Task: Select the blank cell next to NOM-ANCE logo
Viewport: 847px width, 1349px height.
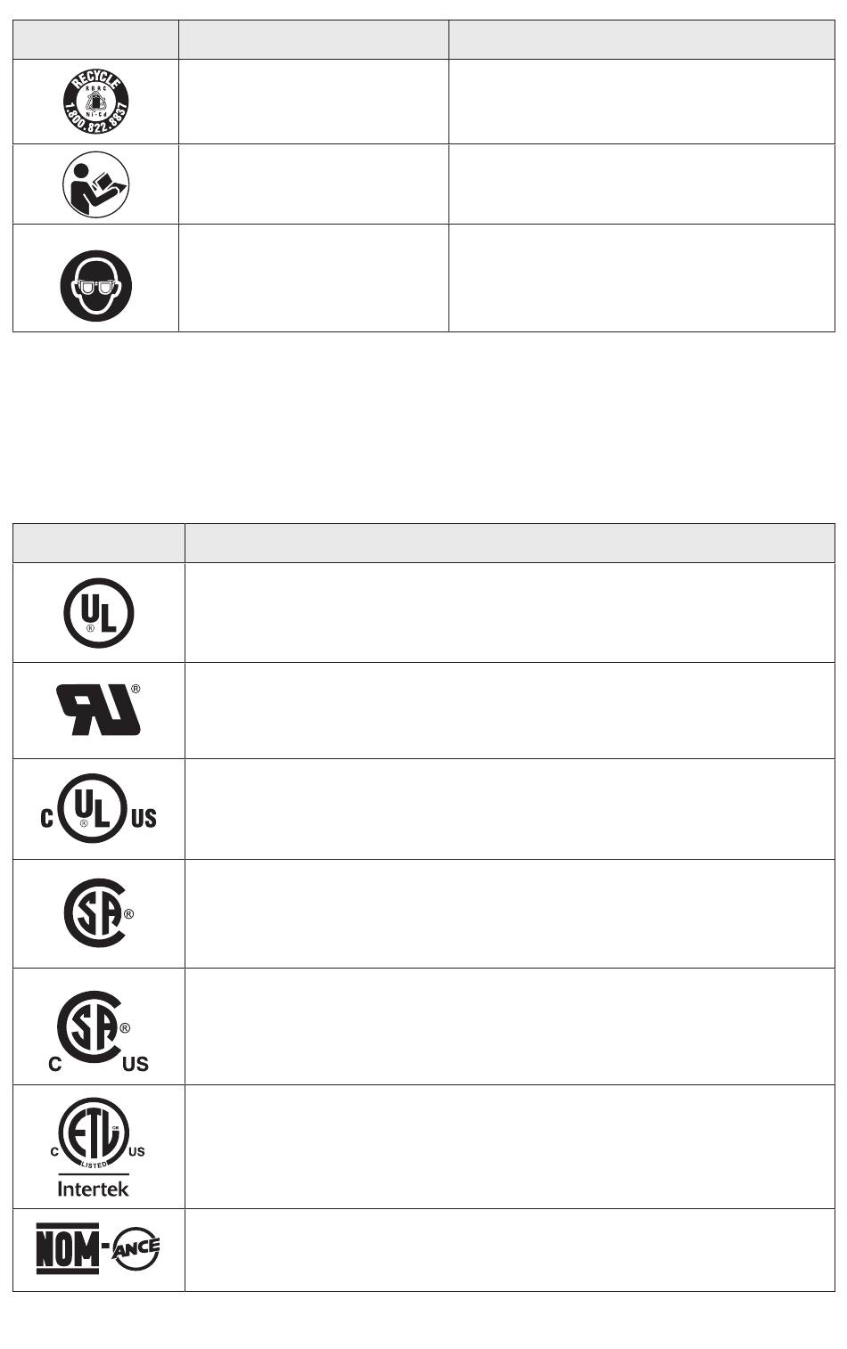Action: pyautogui.click(x=509, y=1250)
